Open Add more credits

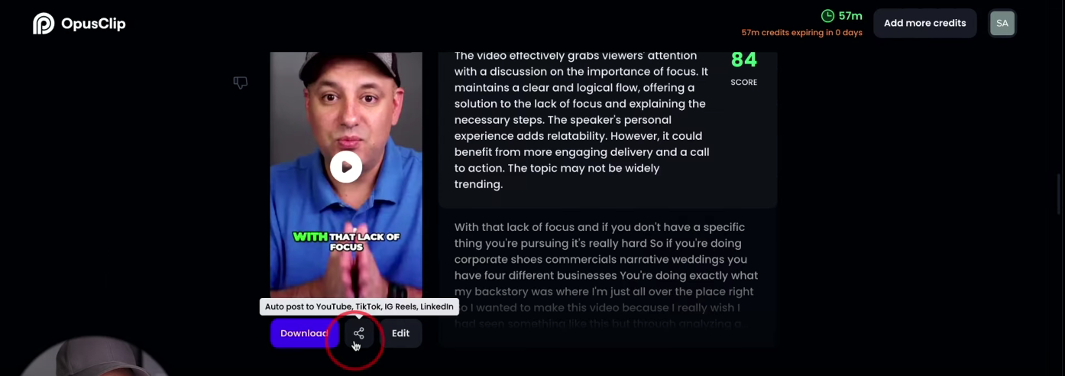tap(924, 23)
